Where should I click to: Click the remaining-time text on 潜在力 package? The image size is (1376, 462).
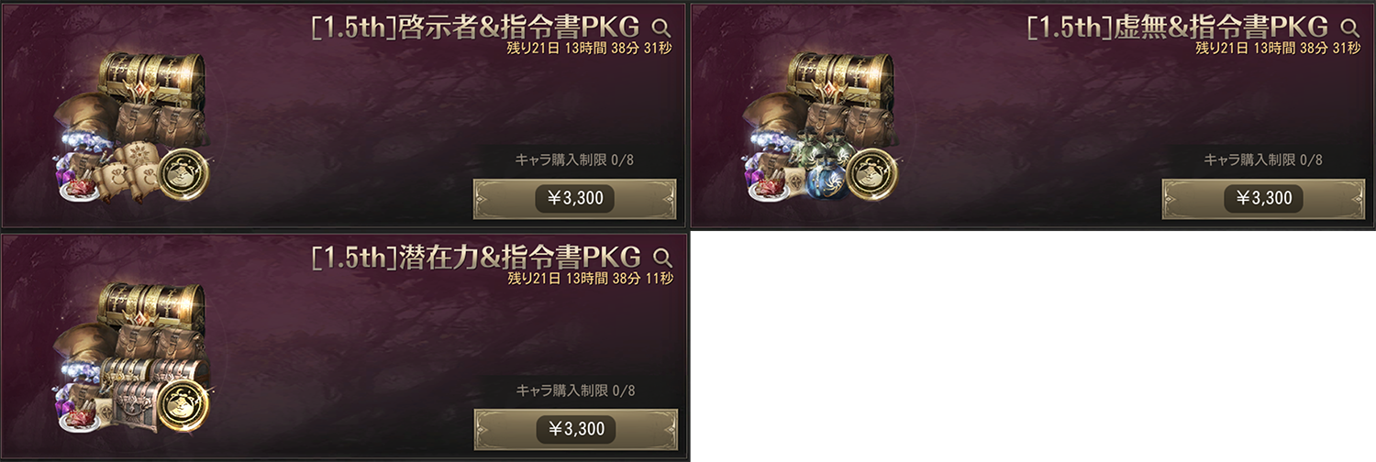click(590, 278)
